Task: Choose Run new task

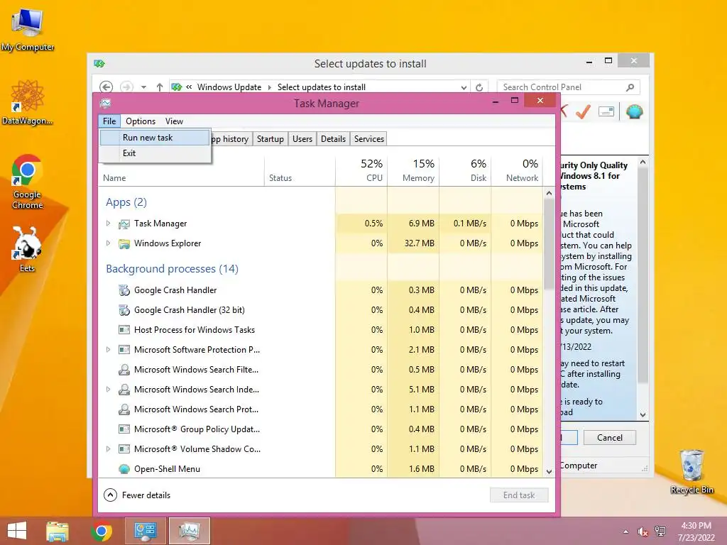Action: click(x=155, y=138)
